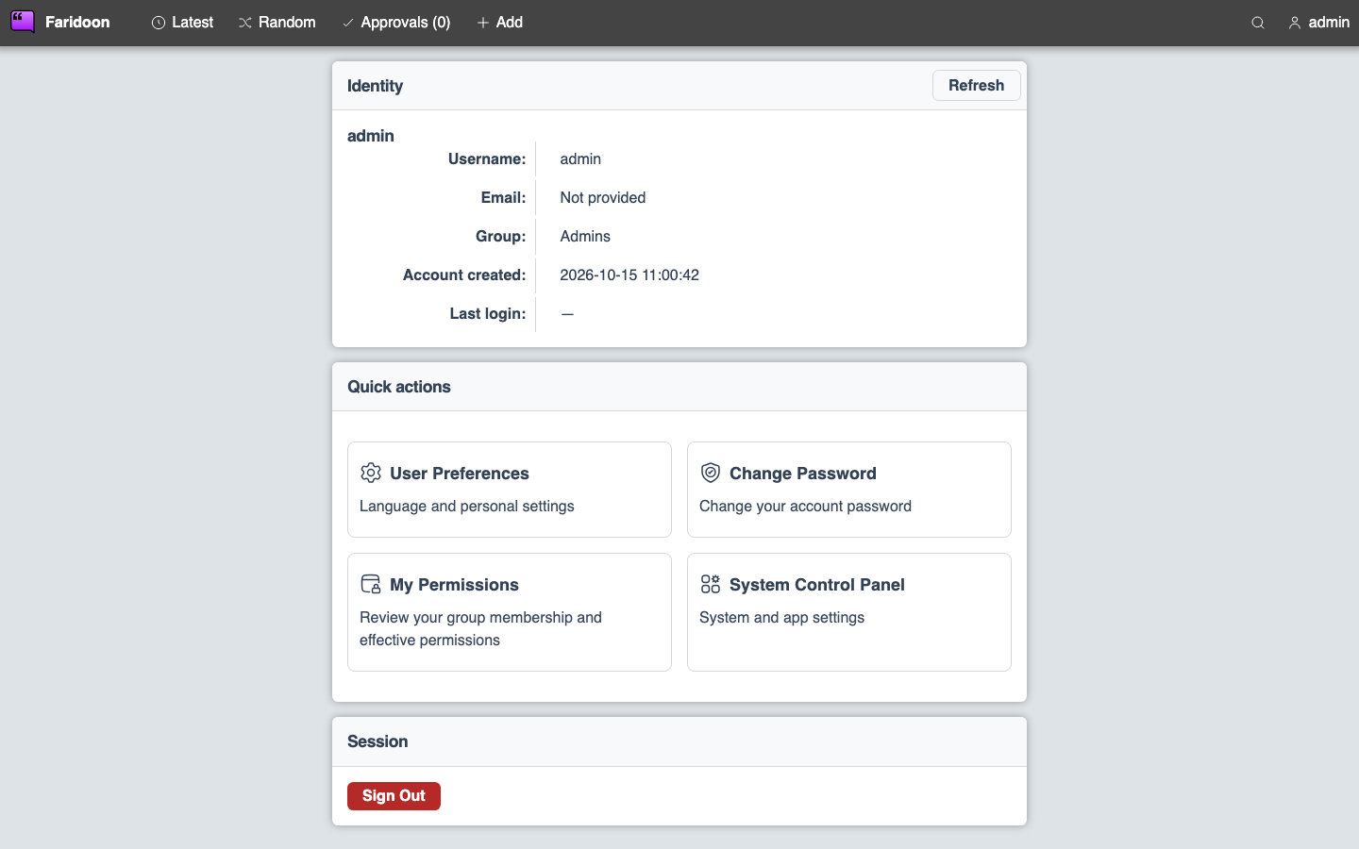Click the 'Username:' label
Viewport: 1359px width, 849px height.
487,159
